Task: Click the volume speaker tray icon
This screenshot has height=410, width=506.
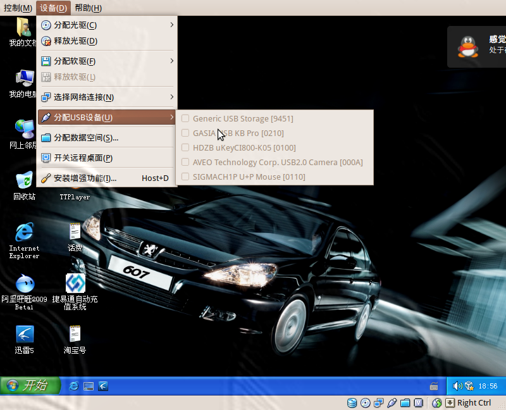Action: tap(457, 386)
